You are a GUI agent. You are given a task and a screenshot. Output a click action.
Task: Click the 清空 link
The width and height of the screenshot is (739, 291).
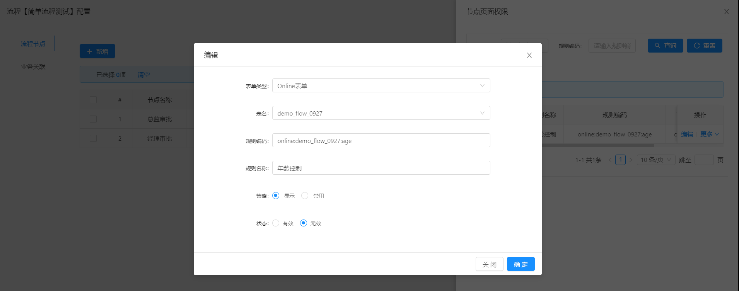tap(143, 75)
